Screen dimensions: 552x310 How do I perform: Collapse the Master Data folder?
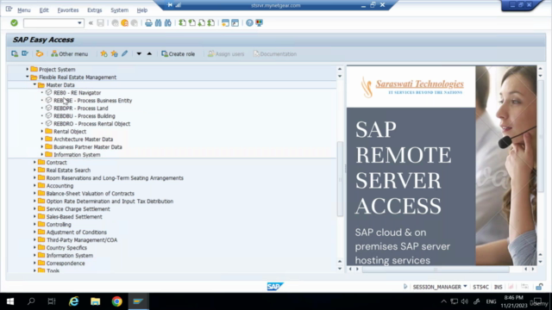[34, 84]
